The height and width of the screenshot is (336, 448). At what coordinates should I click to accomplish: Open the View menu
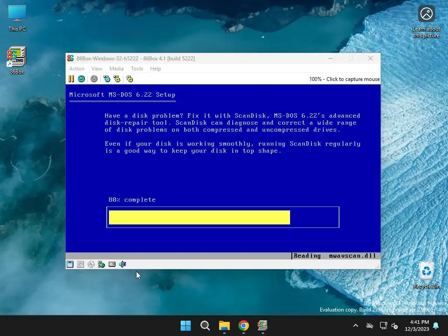(97, 69)
